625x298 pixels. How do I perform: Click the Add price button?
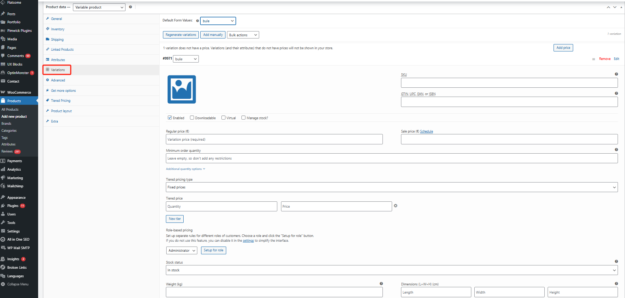click(563, 48)
